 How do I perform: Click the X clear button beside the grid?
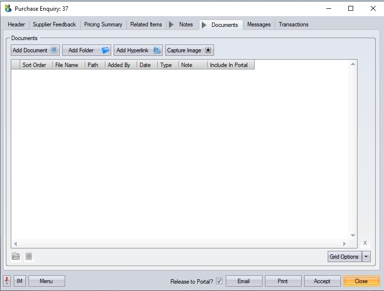click(365, 243)
